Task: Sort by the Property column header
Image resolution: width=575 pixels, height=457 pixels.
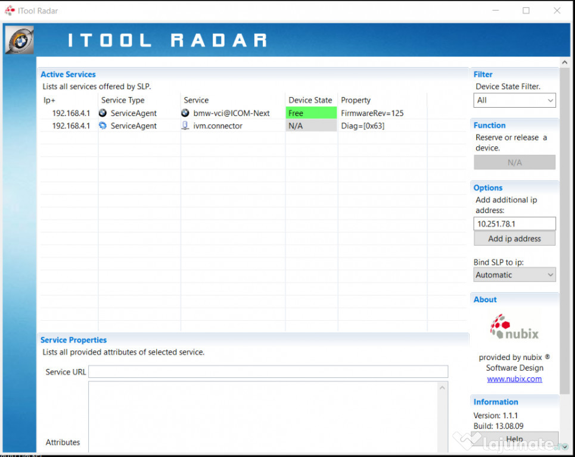Action: [x=383, y=100]
